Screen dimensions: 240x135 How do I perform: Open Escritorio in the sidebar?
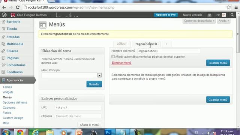click(x=13, y=22)
